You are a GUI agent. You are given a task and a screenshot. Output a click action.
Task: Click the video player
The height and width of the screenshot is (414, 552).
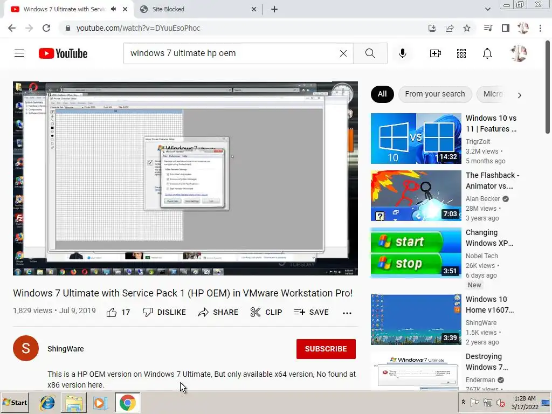pyautogui.click(x=185, y=178)
